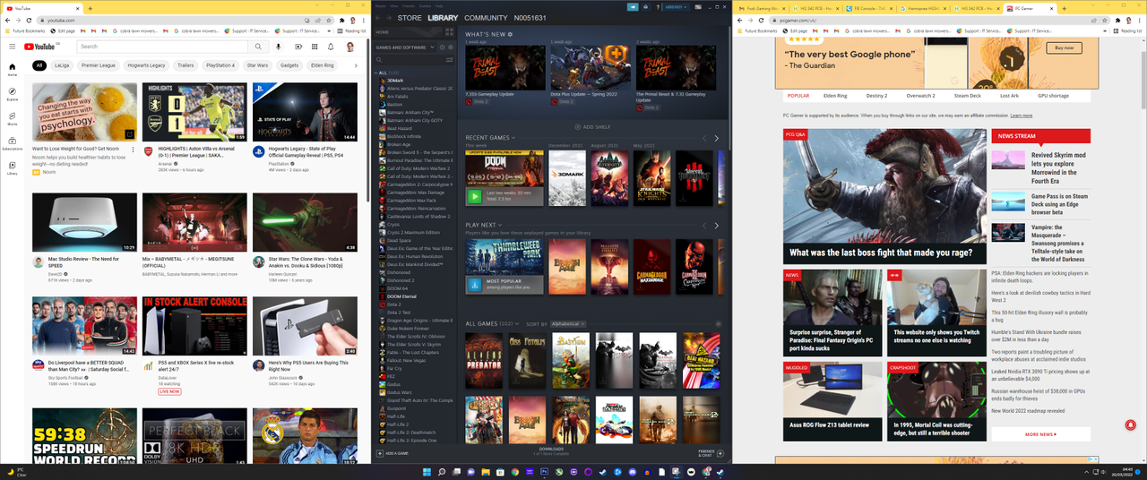Collapse Recent Games shelf chevron
The width and height of the screenshot is (1147, 480).
513,138
